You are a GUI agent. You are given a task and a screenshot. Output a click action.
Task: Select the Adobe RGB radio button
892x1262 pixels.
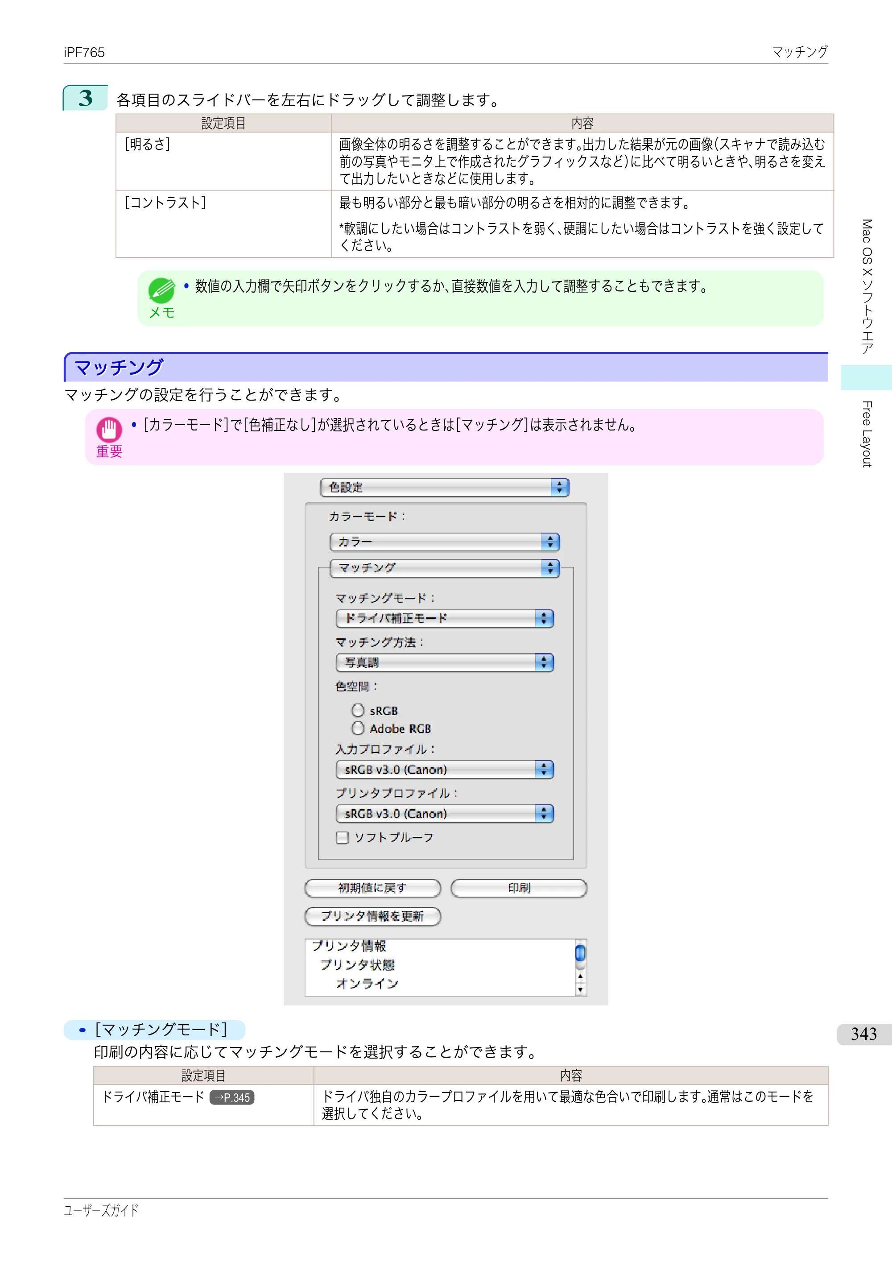pos(358,729)
